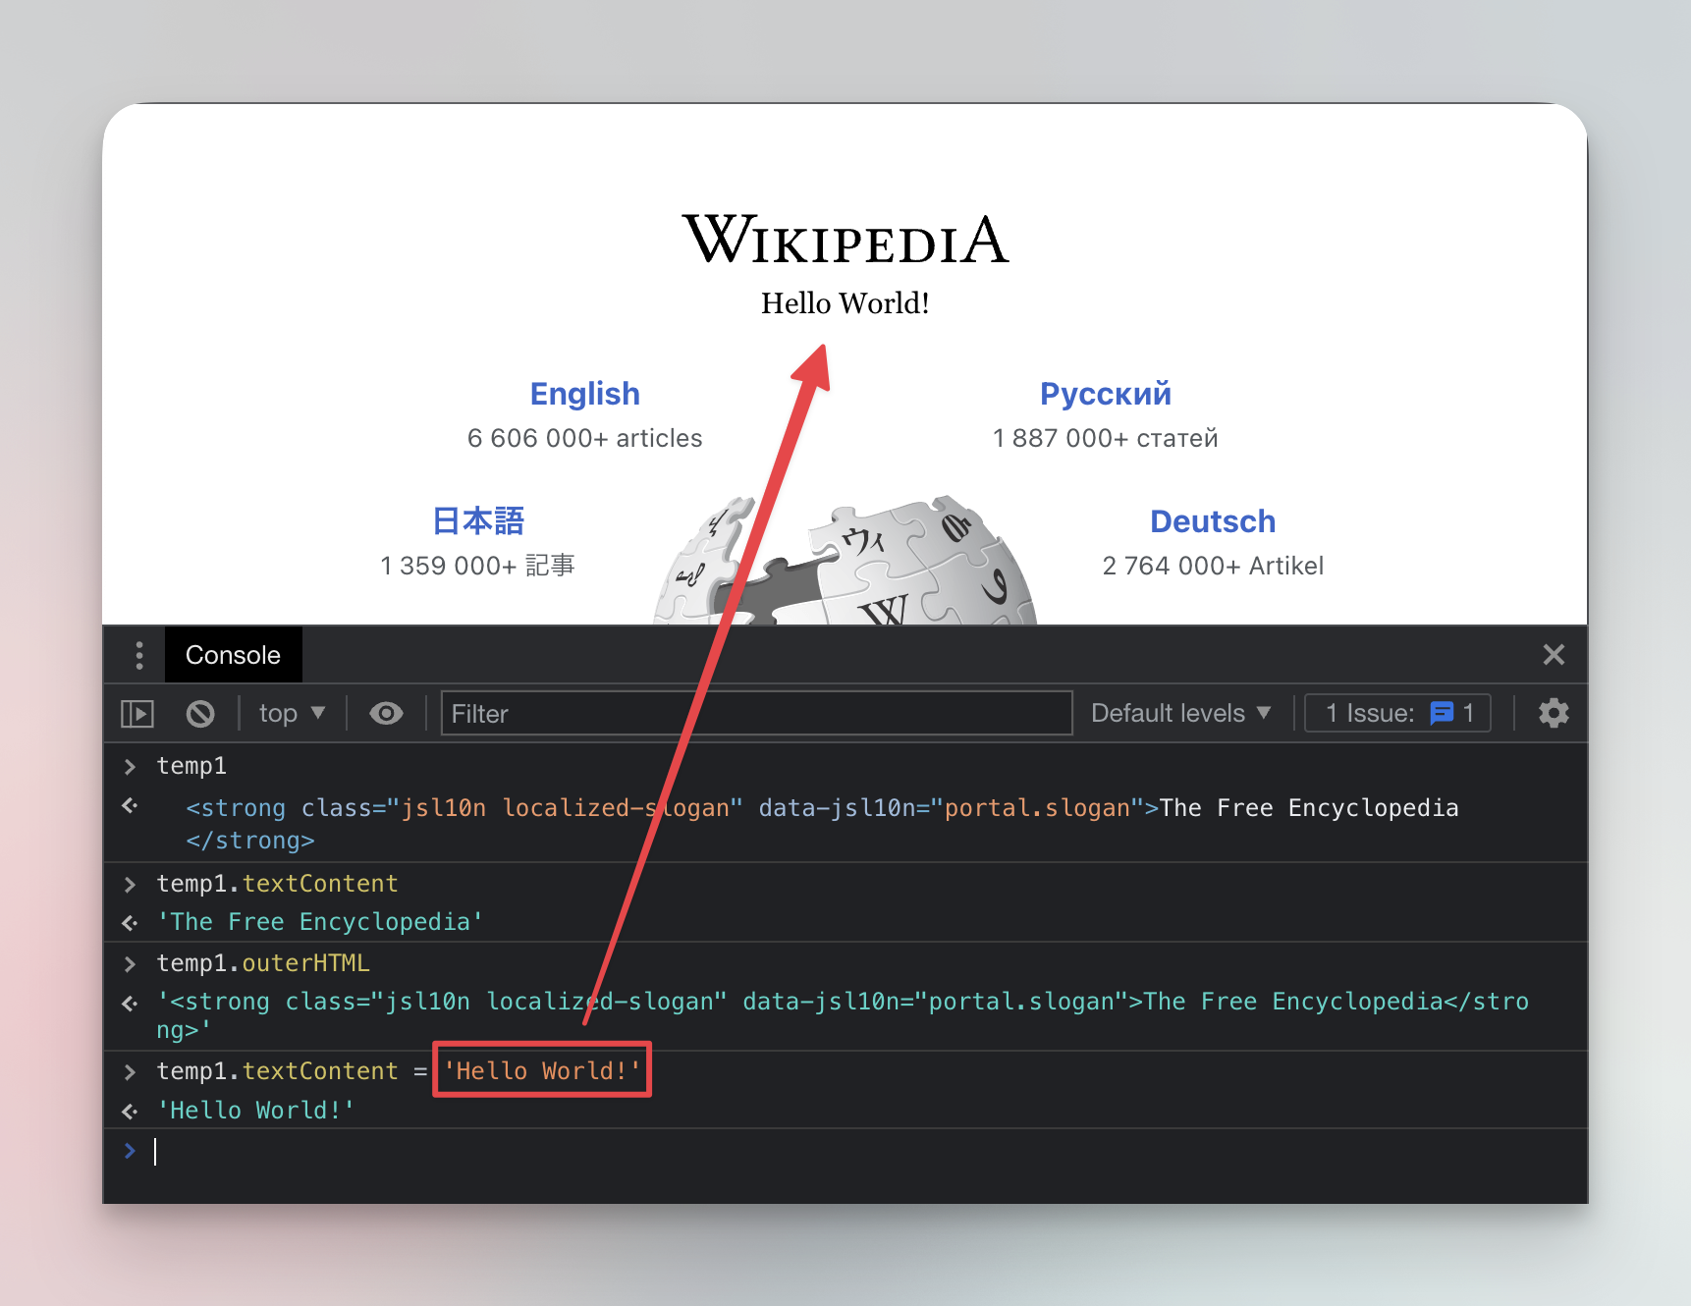The width and height of the screenshot is (1691, 1306).
Task: Create a live expression with the eye icon
Action: (x=386, y=713)
